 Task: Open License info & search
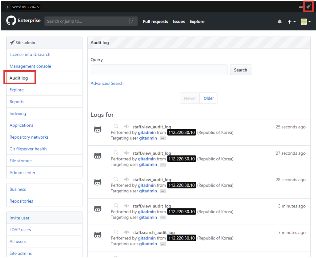coord(30,54)
